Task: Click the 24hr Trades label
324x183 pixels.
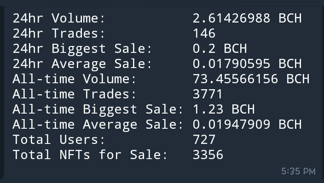Action: coord(59,34)
